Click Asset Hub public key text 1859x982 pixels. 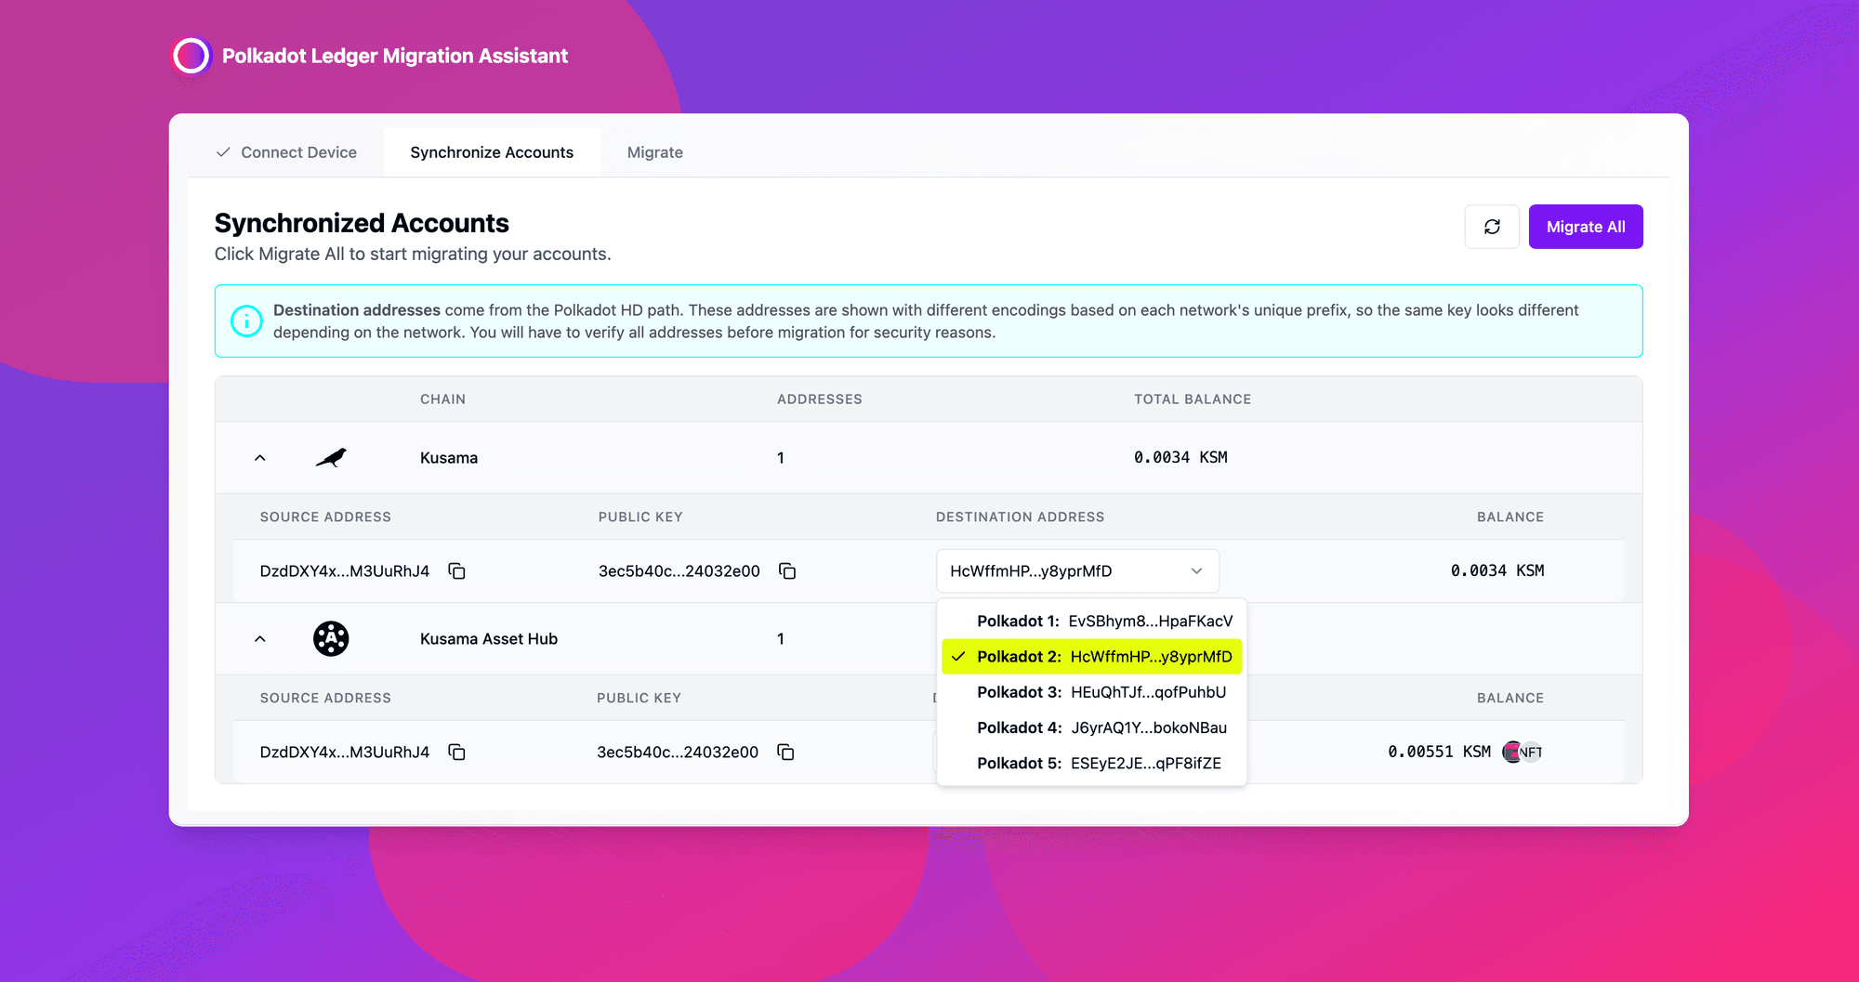tap(678, 752)
